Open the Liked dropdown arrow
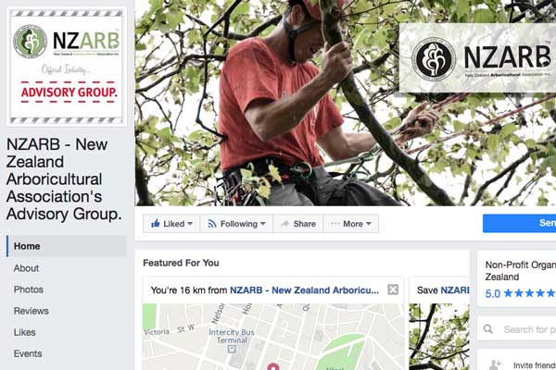 tap(190, 224)
